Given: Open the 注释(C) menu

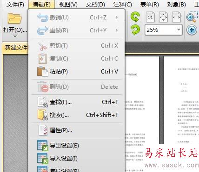Looking at the screenshot, I should [x=122, y=5].
